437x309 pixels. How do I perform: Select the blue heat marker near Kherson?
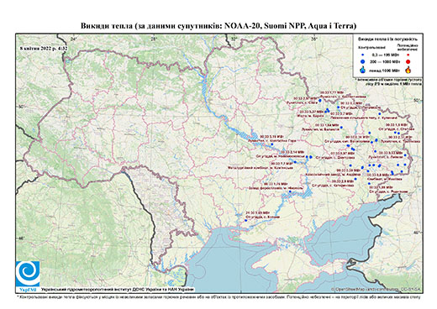tap(246, 220)
